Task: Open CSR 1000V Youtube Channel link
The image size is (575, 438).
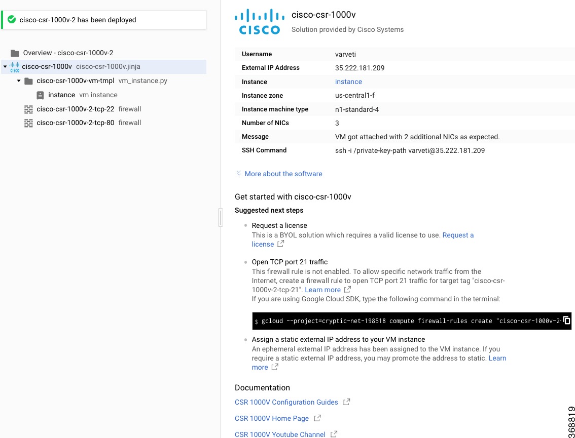Action: pyautogui.click(x=280, y=434)
